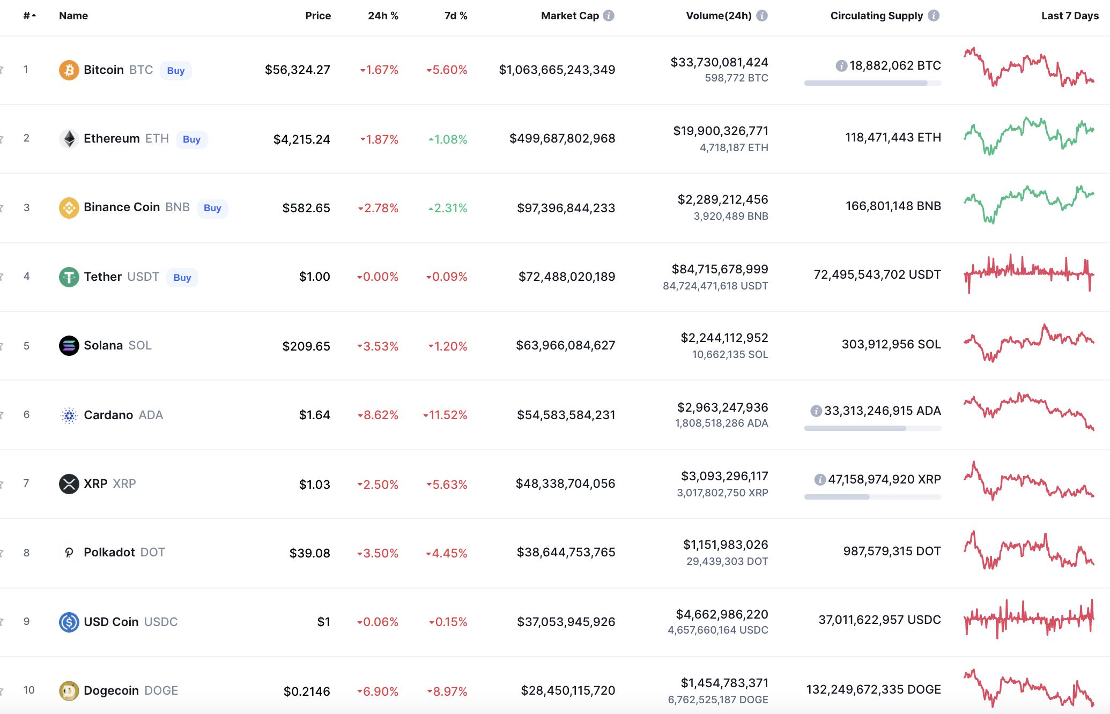Open the Market Cap info icon
Screen dimensions: 1110x714
(609, 16)
